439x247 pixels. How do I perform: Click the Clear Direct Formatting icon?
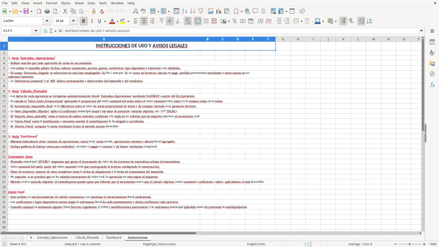tap(102, 11)
